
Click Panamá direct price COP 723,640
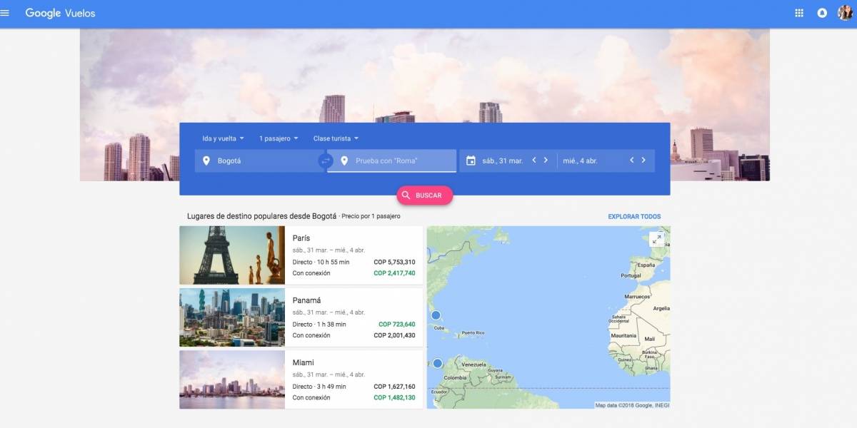[397, 325]
